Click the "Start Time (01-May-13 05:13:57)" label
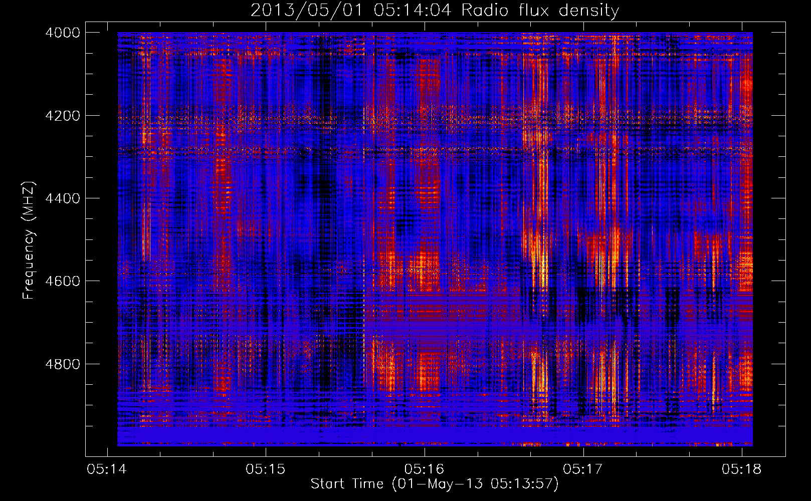The height and width of the screenshot is (501, 811). 435,484
